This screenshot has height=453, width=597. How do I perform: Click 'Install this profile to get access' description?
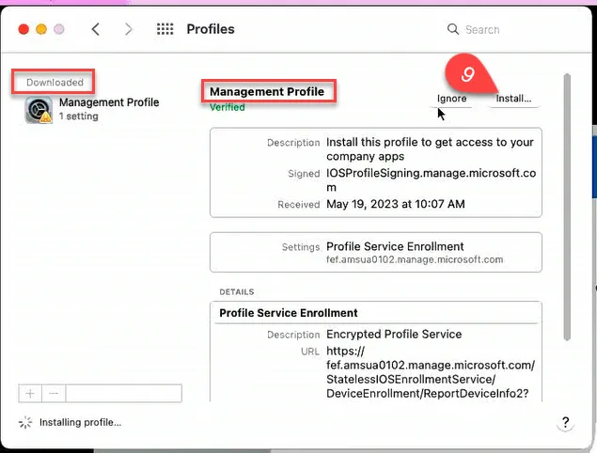430,149
